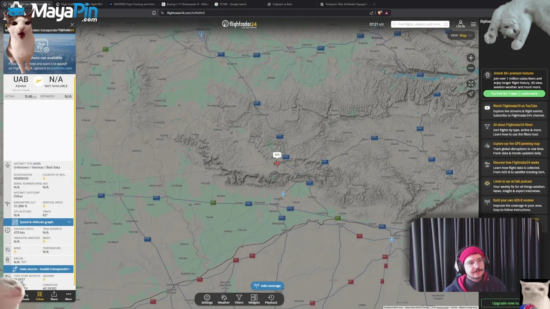Viewport: 550px width, 309px height.
Task: Open the hamburger main menu
Action: pos(474,24)
